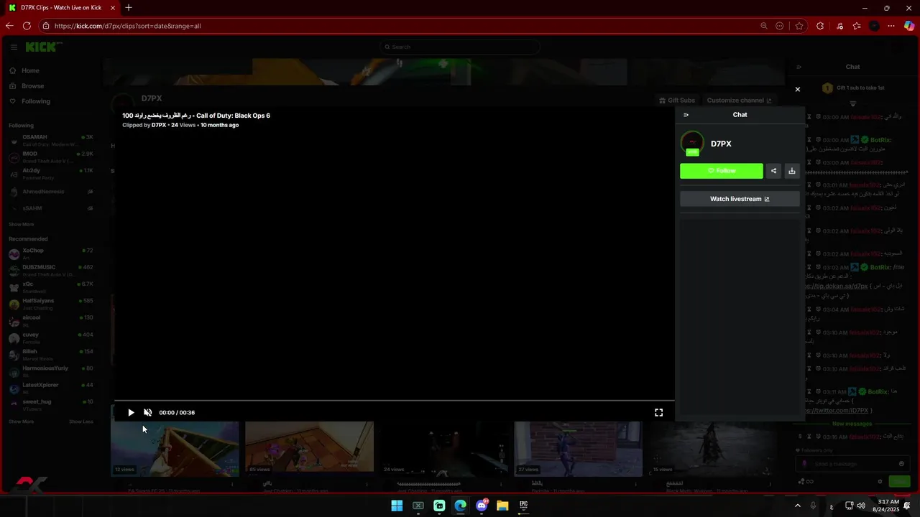920x517 pixels.
Task: Expand Recommended list with Show More
Action: (x=21, y=421)
